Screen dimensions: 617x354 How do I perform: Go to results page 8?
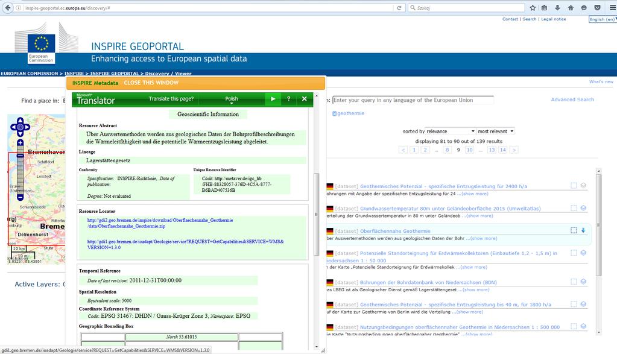(x=447, y=150)
